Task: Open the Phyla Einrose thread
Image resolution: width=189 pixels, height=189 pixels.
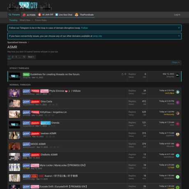Action: point(65,91)
